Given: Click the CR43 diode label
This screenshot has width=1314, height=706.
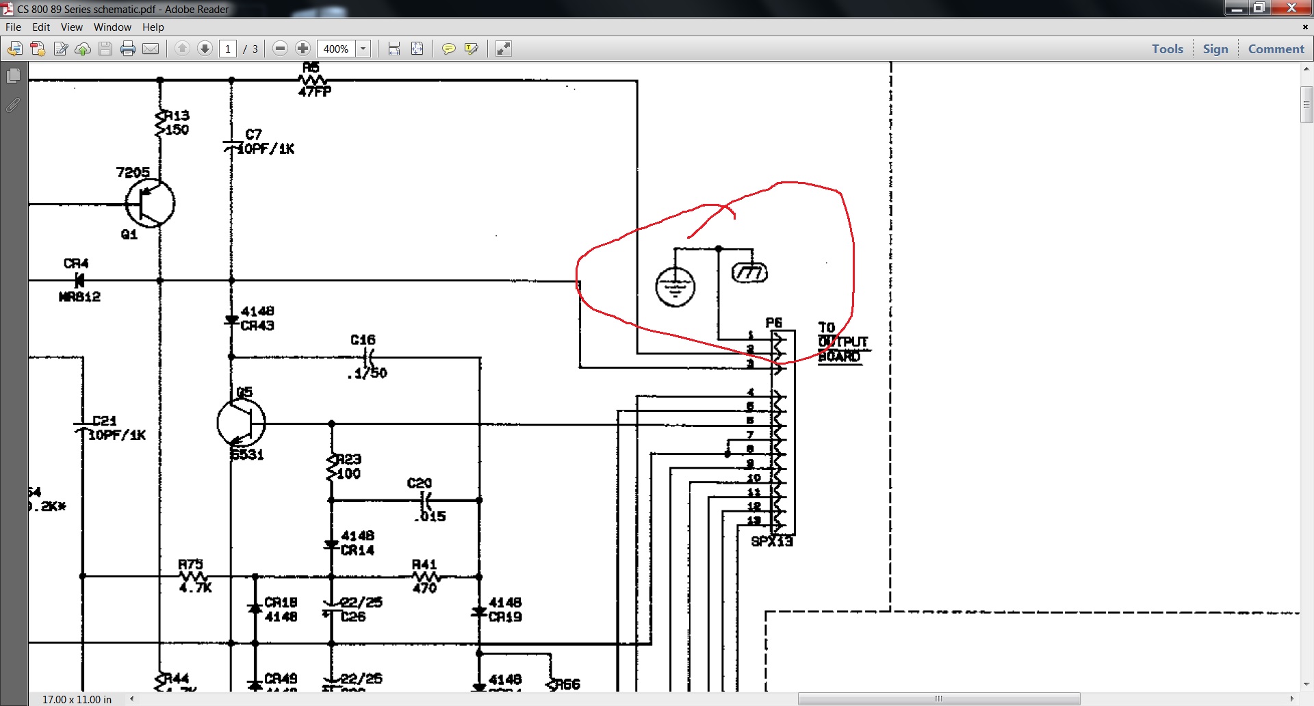Looking at the screenshot, I should [257, 326].
